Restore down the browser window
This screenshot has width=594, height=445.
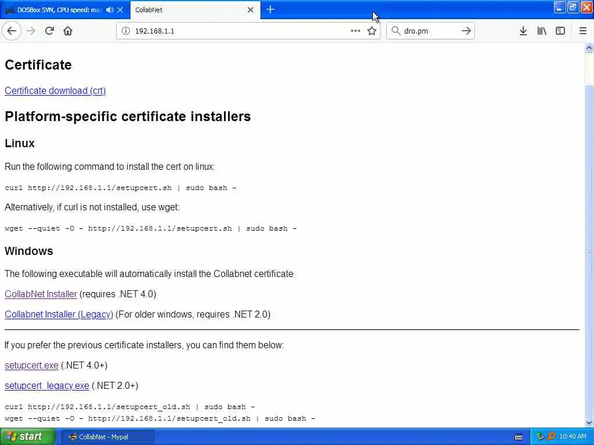tap(573, 8)
